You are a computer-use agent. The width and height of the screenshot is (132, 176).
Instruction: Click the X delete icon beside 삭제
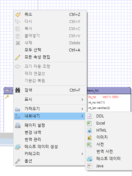[18, 43]
